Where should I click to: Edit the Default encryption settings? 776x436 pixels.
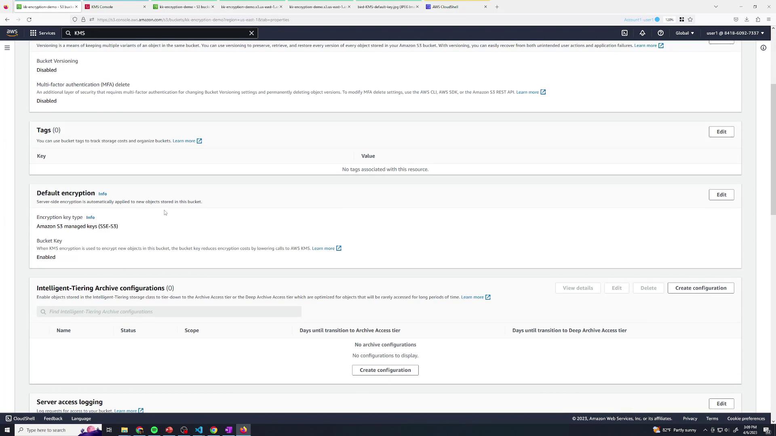pos(721,195)
